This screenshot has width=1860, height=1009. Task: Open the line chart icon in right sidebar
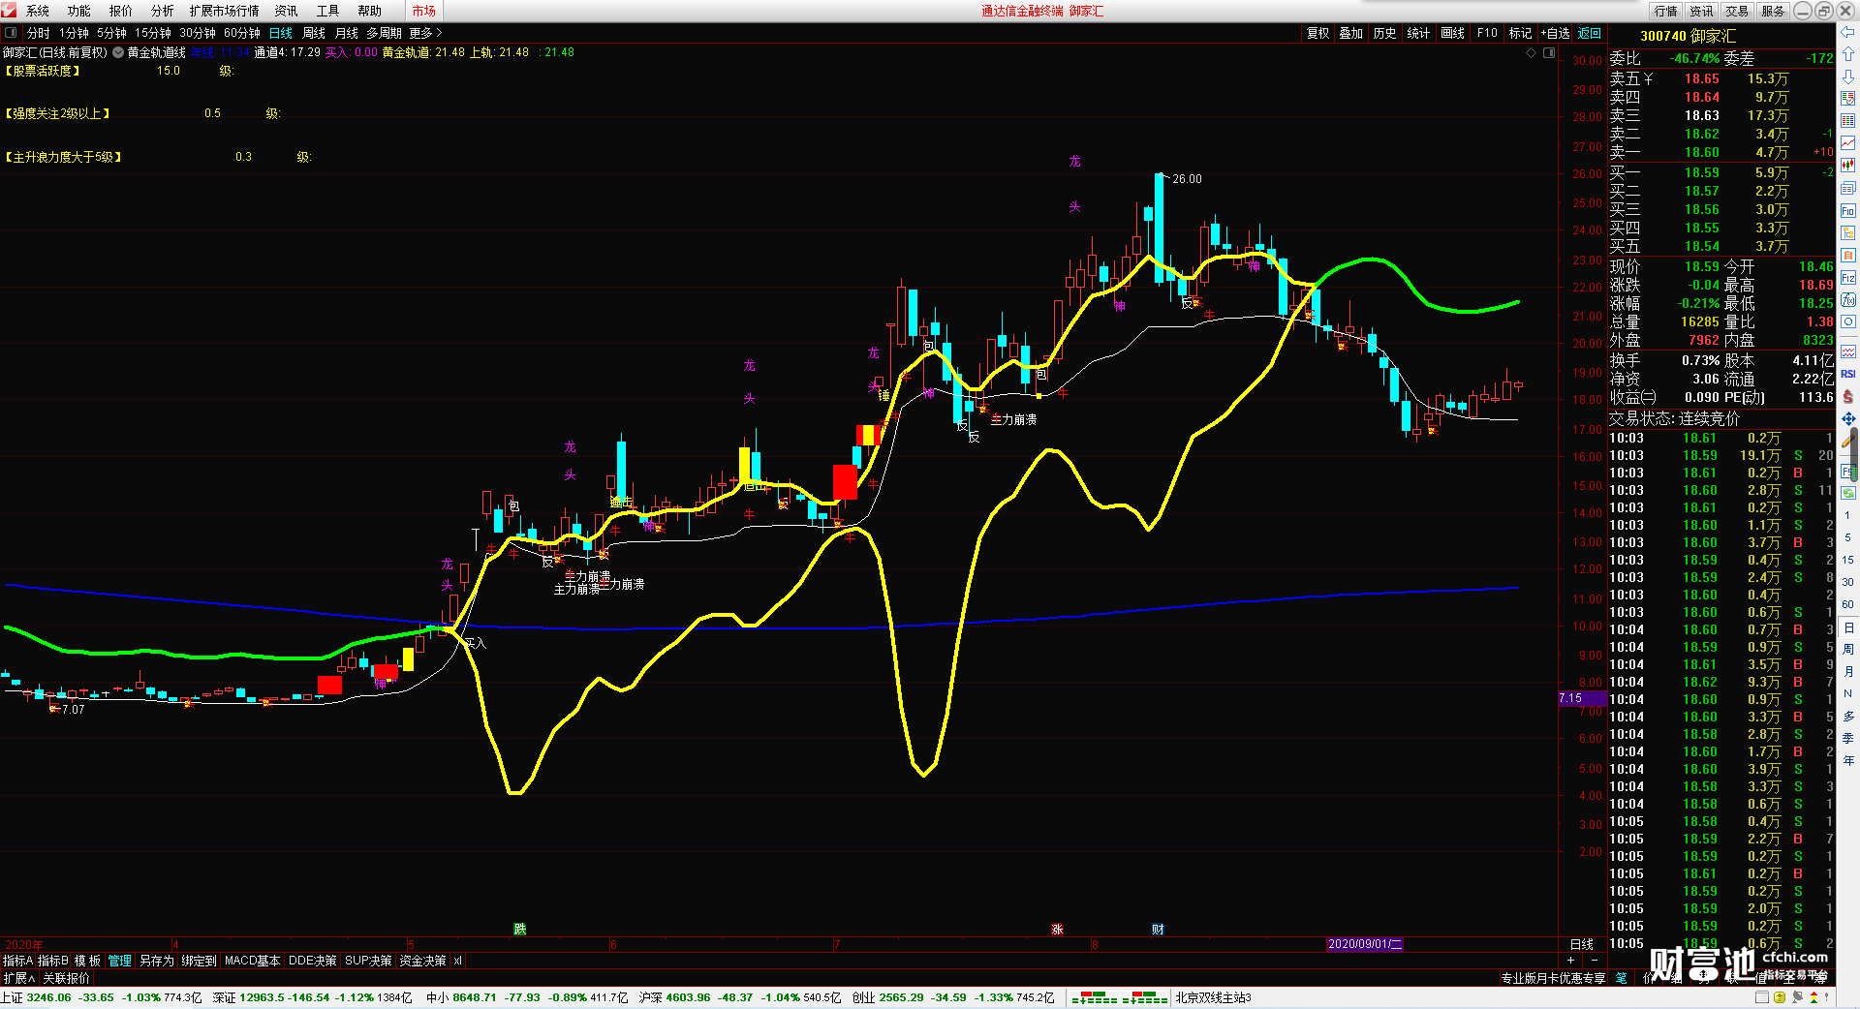(1848, 143)
